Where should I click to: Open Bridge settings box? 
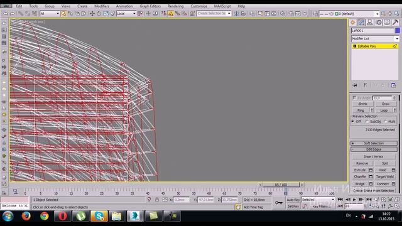(371, 184)
